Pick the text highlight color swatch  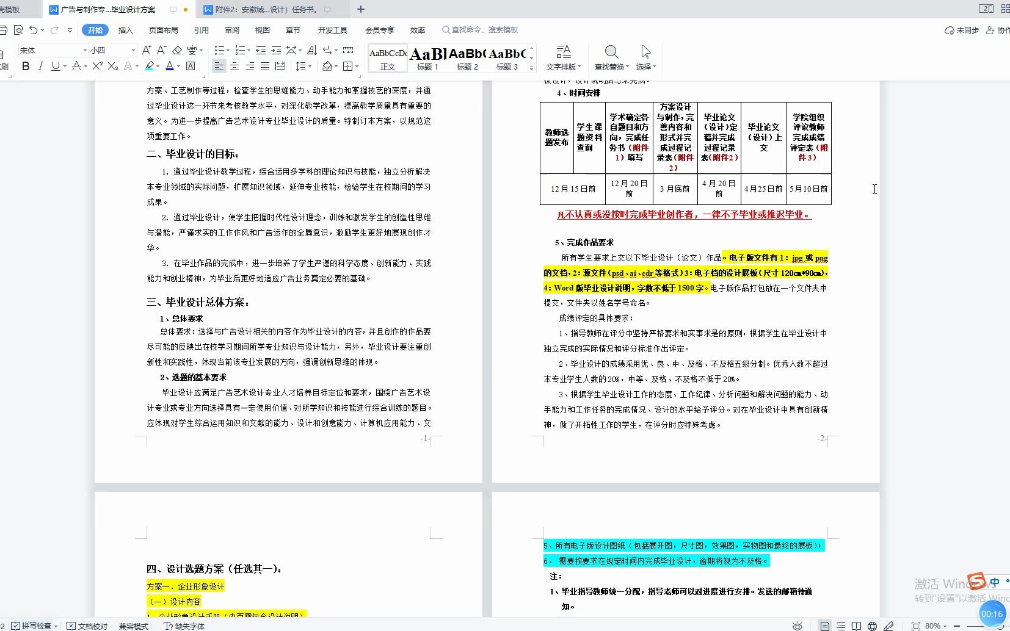point(149,66)
